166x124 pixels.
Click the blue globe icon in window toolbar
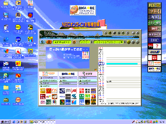pos(42,42)
